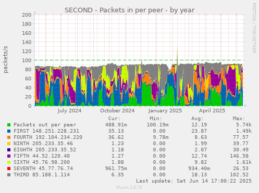Click the FOURTH peer Max value 77.57

[241, 137]
